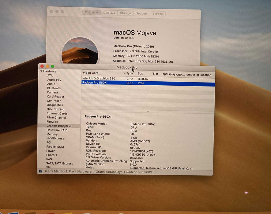Viewport: 271px width, 214px height.
Task: Zoom the System Information window green button
Action: (x=53, y=66)
